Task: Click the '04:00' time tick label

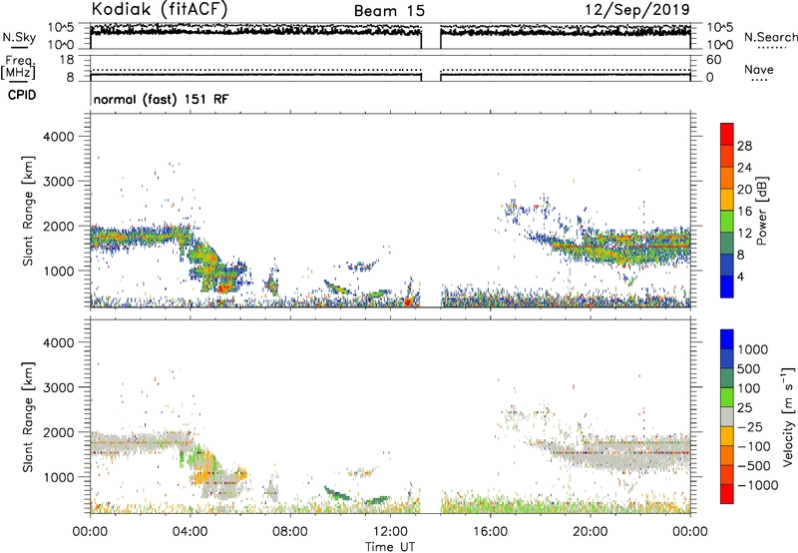Action: tap(190, 532)
